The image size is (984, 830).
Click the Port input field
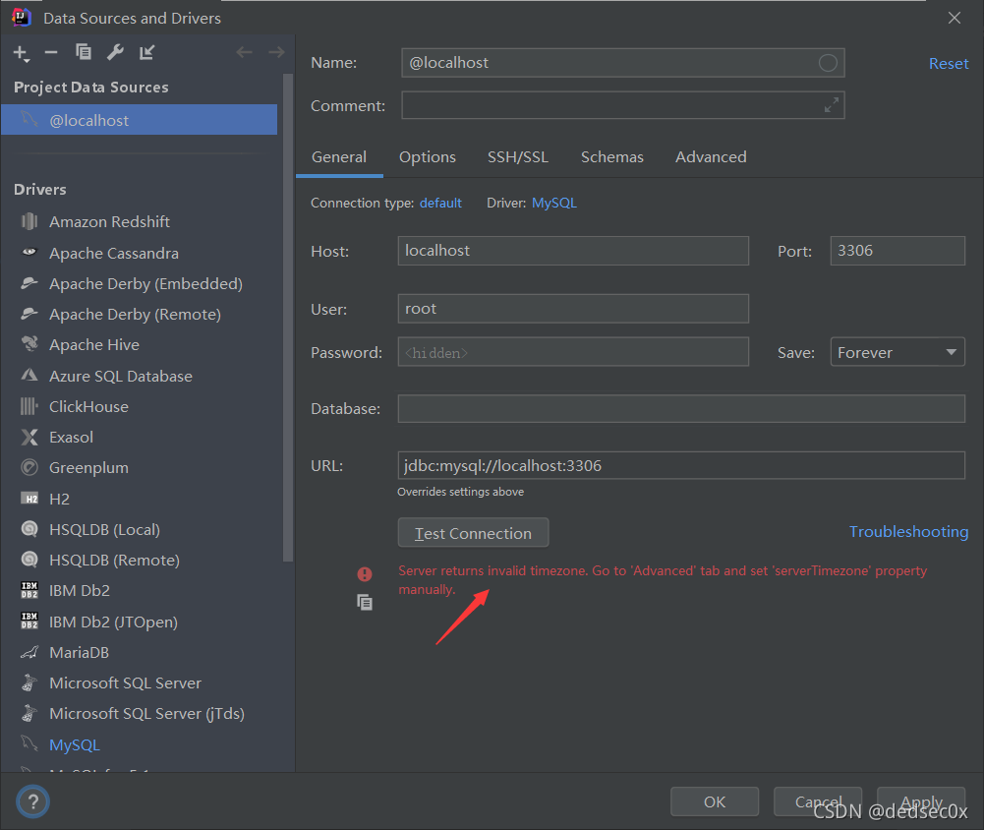[x=897, y=251]
